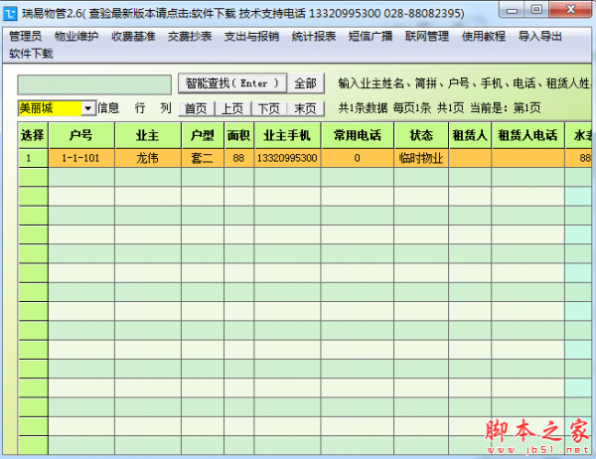Click the 常用电话 column header
This screenshot has width=596, height=459.
point(358,135)
